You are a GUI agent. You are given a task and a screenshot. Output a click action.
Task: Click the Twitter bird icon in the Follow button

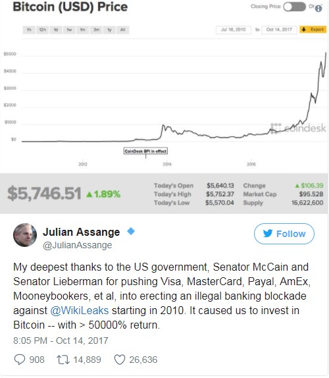pyautogui.click(x=268, y=233)
